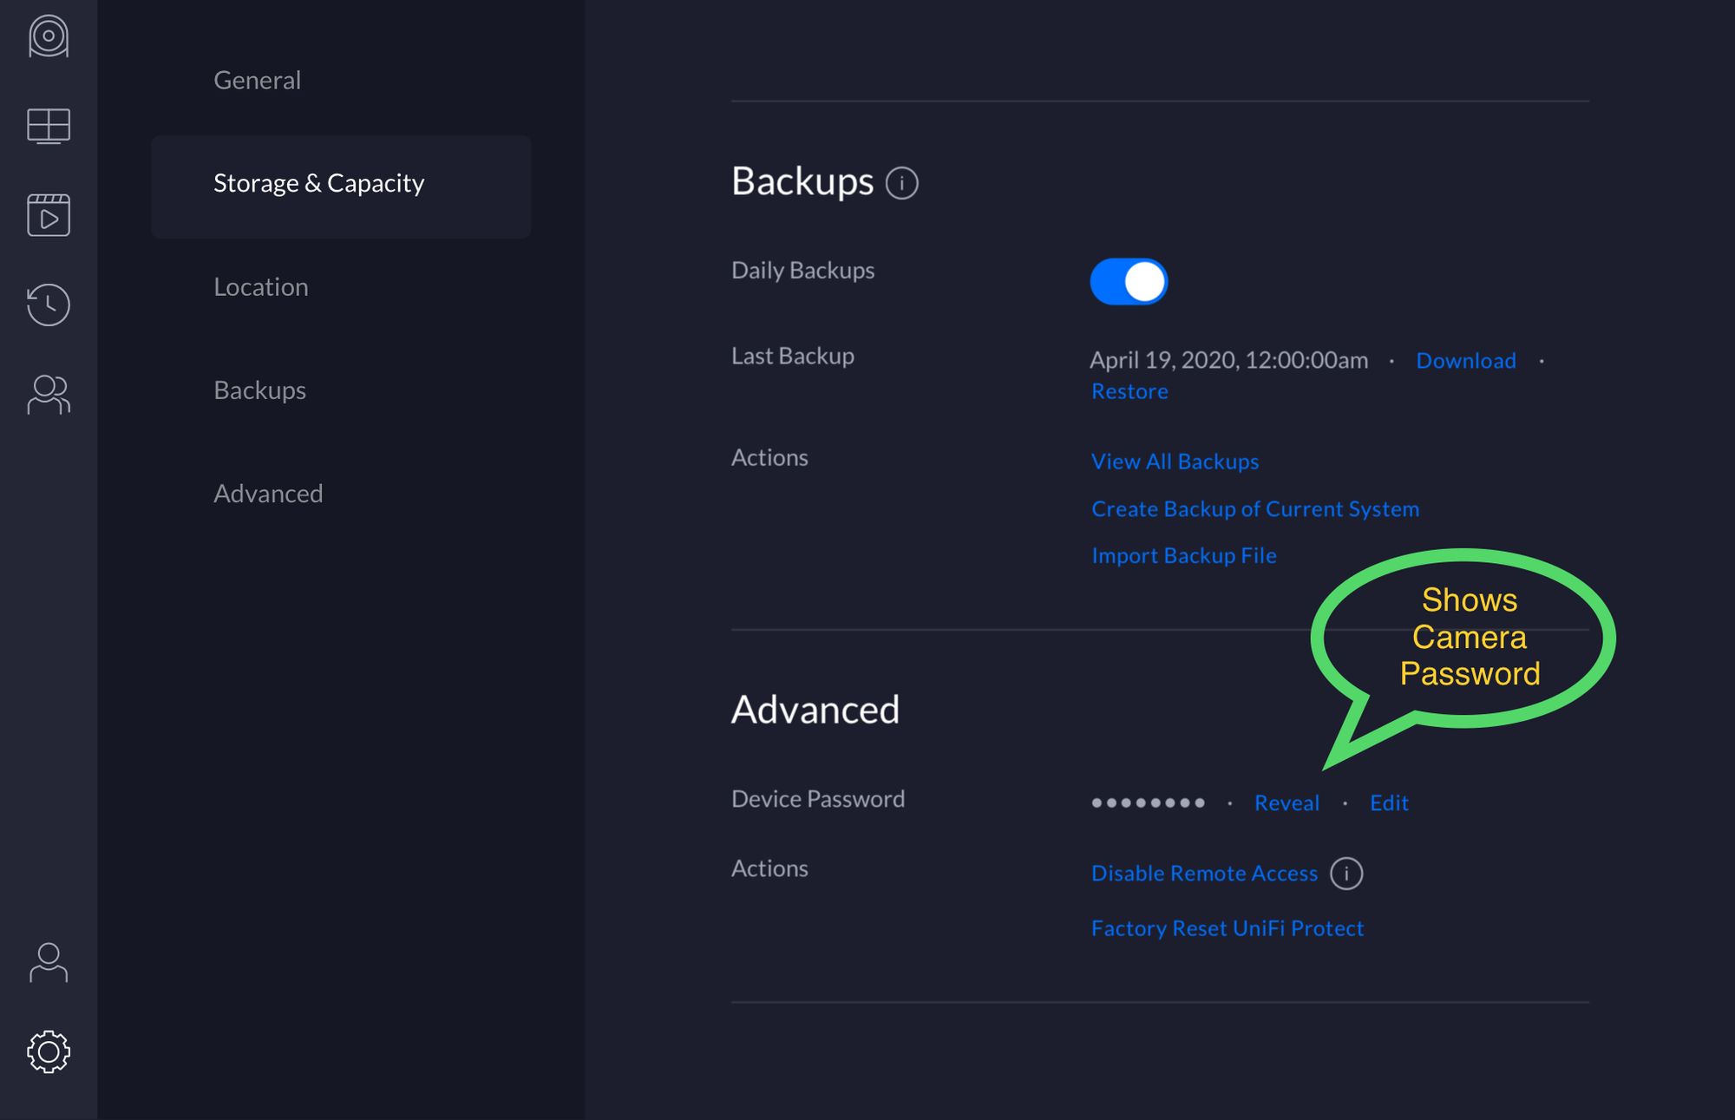Click Create Backup of Current System
This screenshot has height=1120, width=1735.
click(x=1254, y=507)
